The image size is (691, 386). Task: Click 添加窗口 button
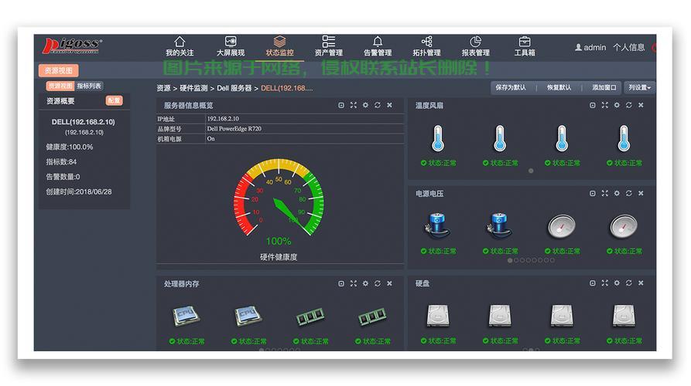tap(604, 88)
